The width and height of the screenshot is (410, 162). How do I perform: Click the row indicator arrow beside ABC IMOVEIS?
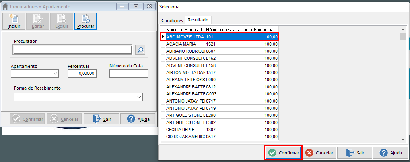click(163, 37)
